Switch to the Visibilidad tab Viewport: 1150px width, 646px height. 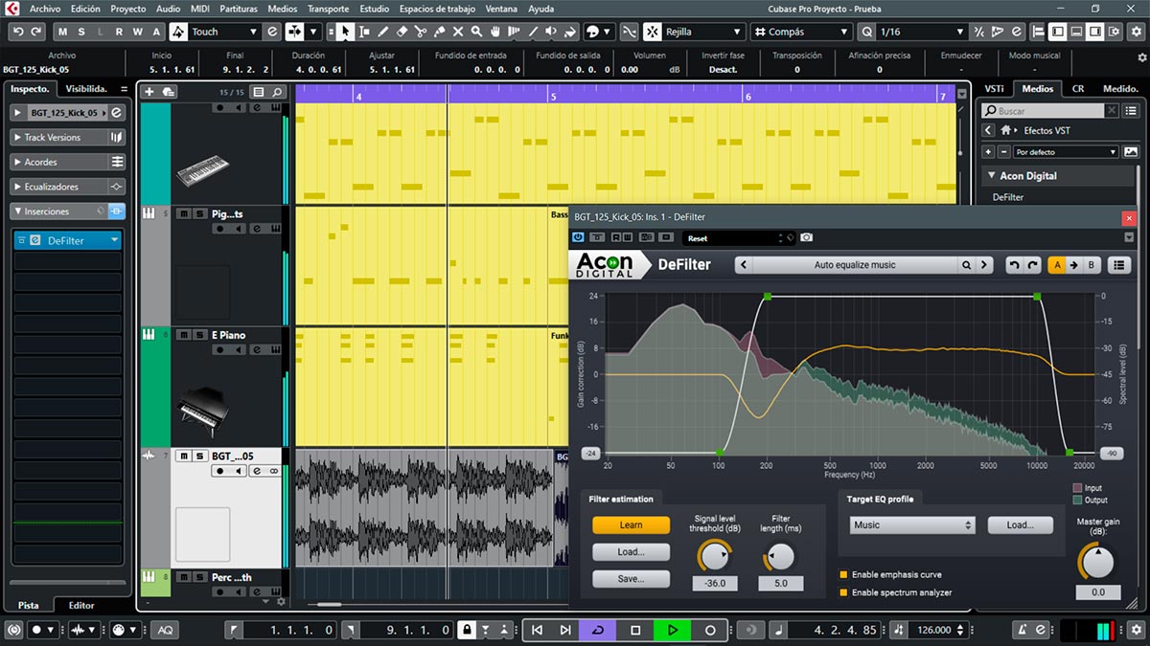(x=86, y=88)
